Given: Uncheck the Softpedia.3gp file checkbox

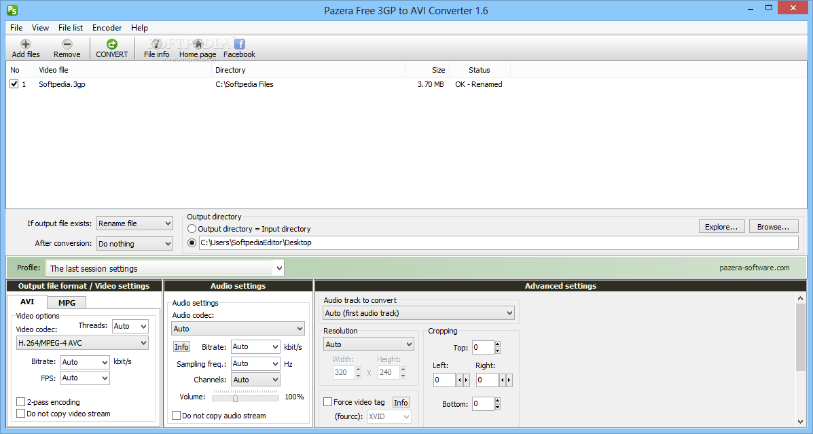Looking at the screenshot, I should (x=14, y=84).
